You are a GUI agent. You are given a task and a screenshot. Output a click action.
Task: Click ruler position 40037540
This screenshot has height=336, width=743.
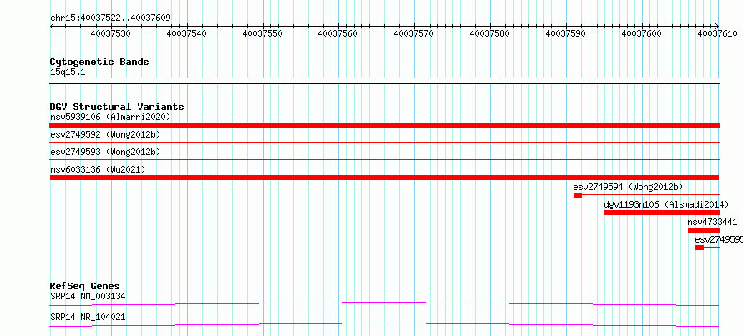187,33
